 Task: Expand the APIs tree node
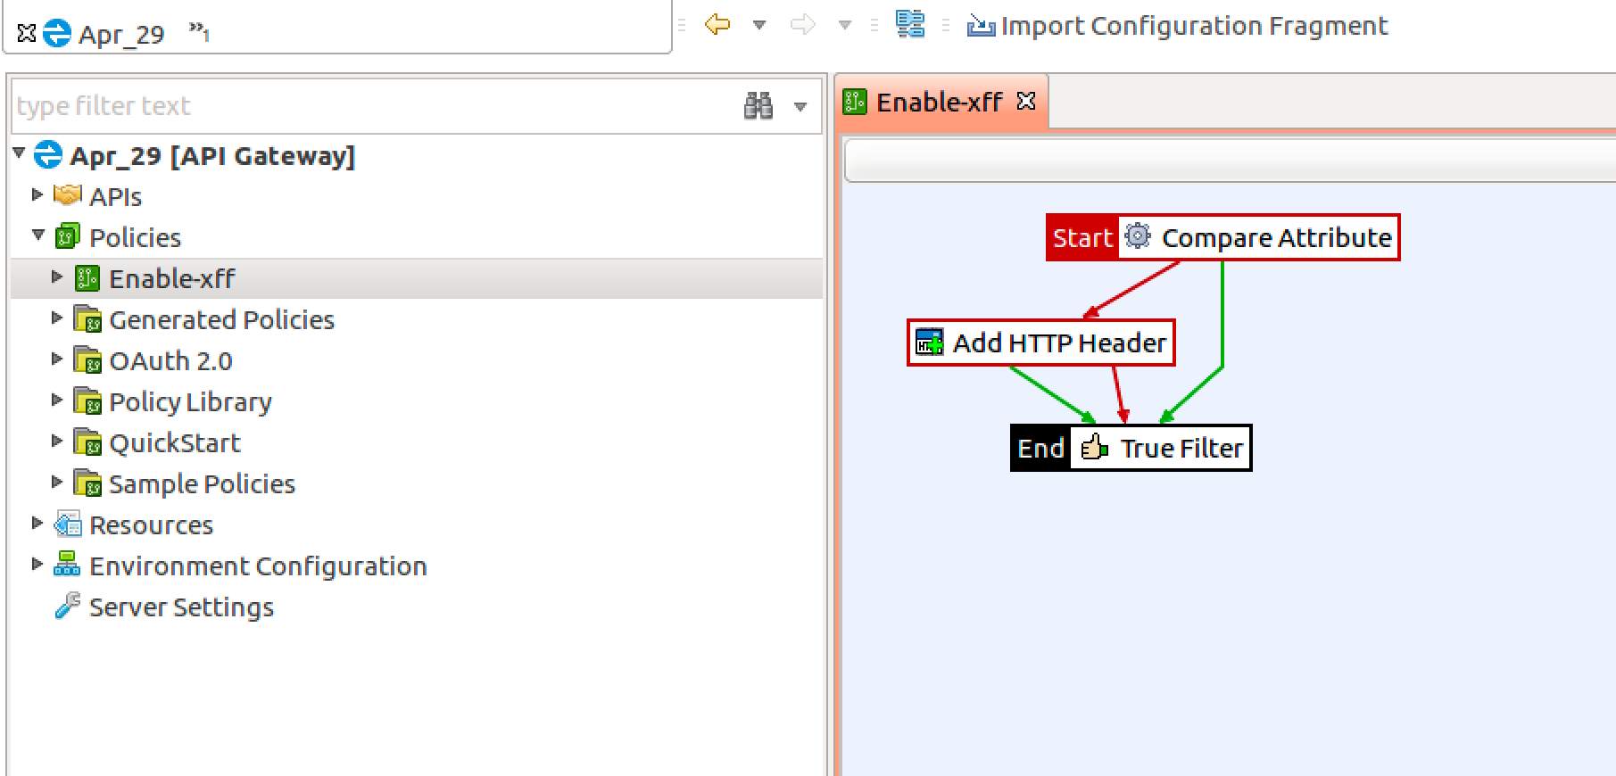pos(37,195)
